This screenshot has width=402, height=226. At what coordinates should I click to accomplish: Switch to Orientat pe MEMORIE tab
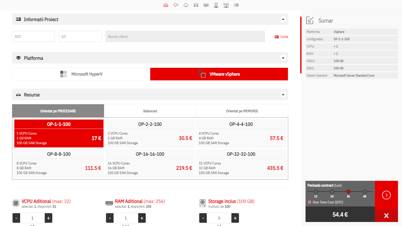click(242, 111)
